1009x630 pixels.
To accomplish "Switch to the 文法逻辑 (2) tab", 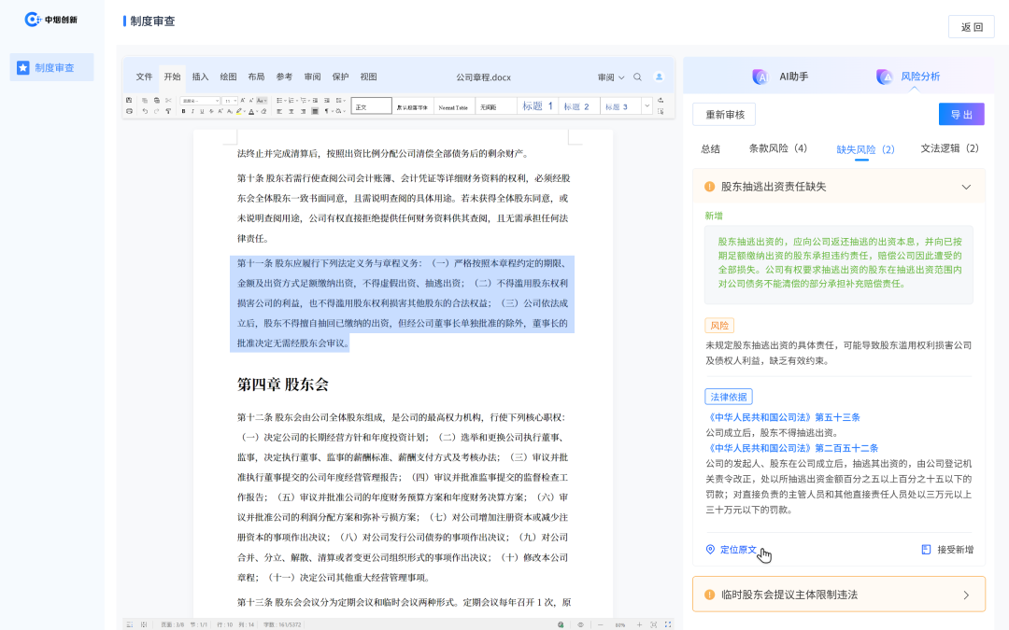I will 950,148.
